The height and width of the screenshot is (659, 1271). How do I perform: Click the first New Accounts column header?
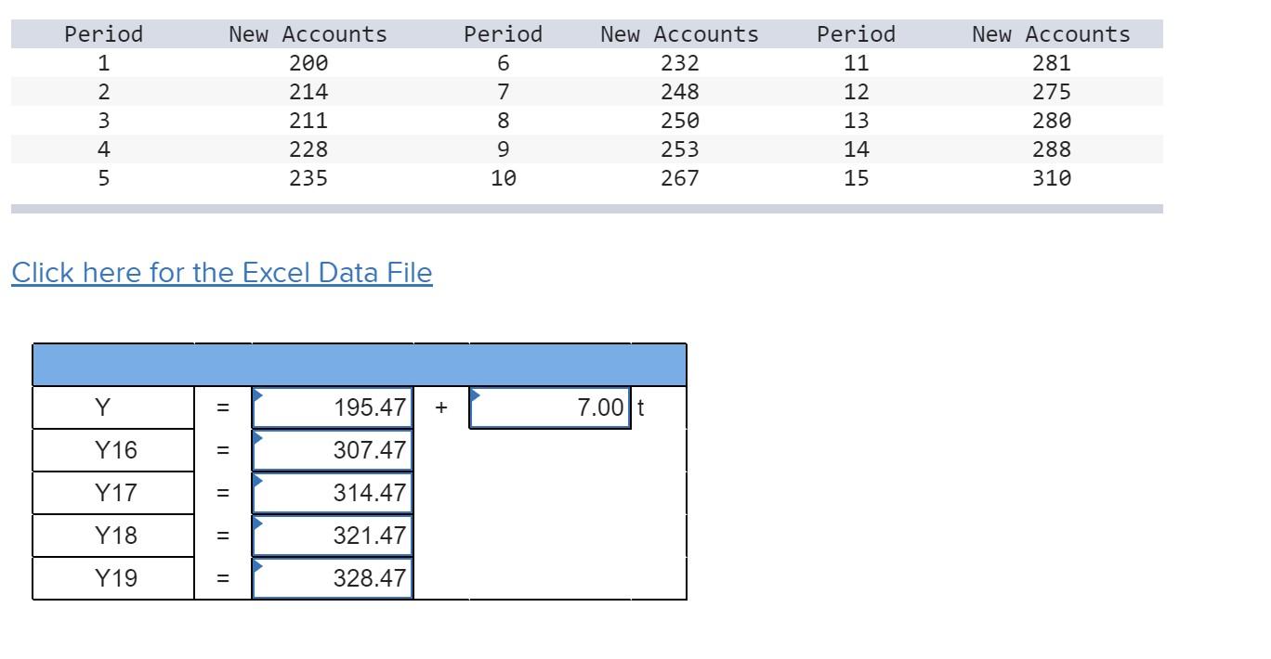tap(308, 34)
